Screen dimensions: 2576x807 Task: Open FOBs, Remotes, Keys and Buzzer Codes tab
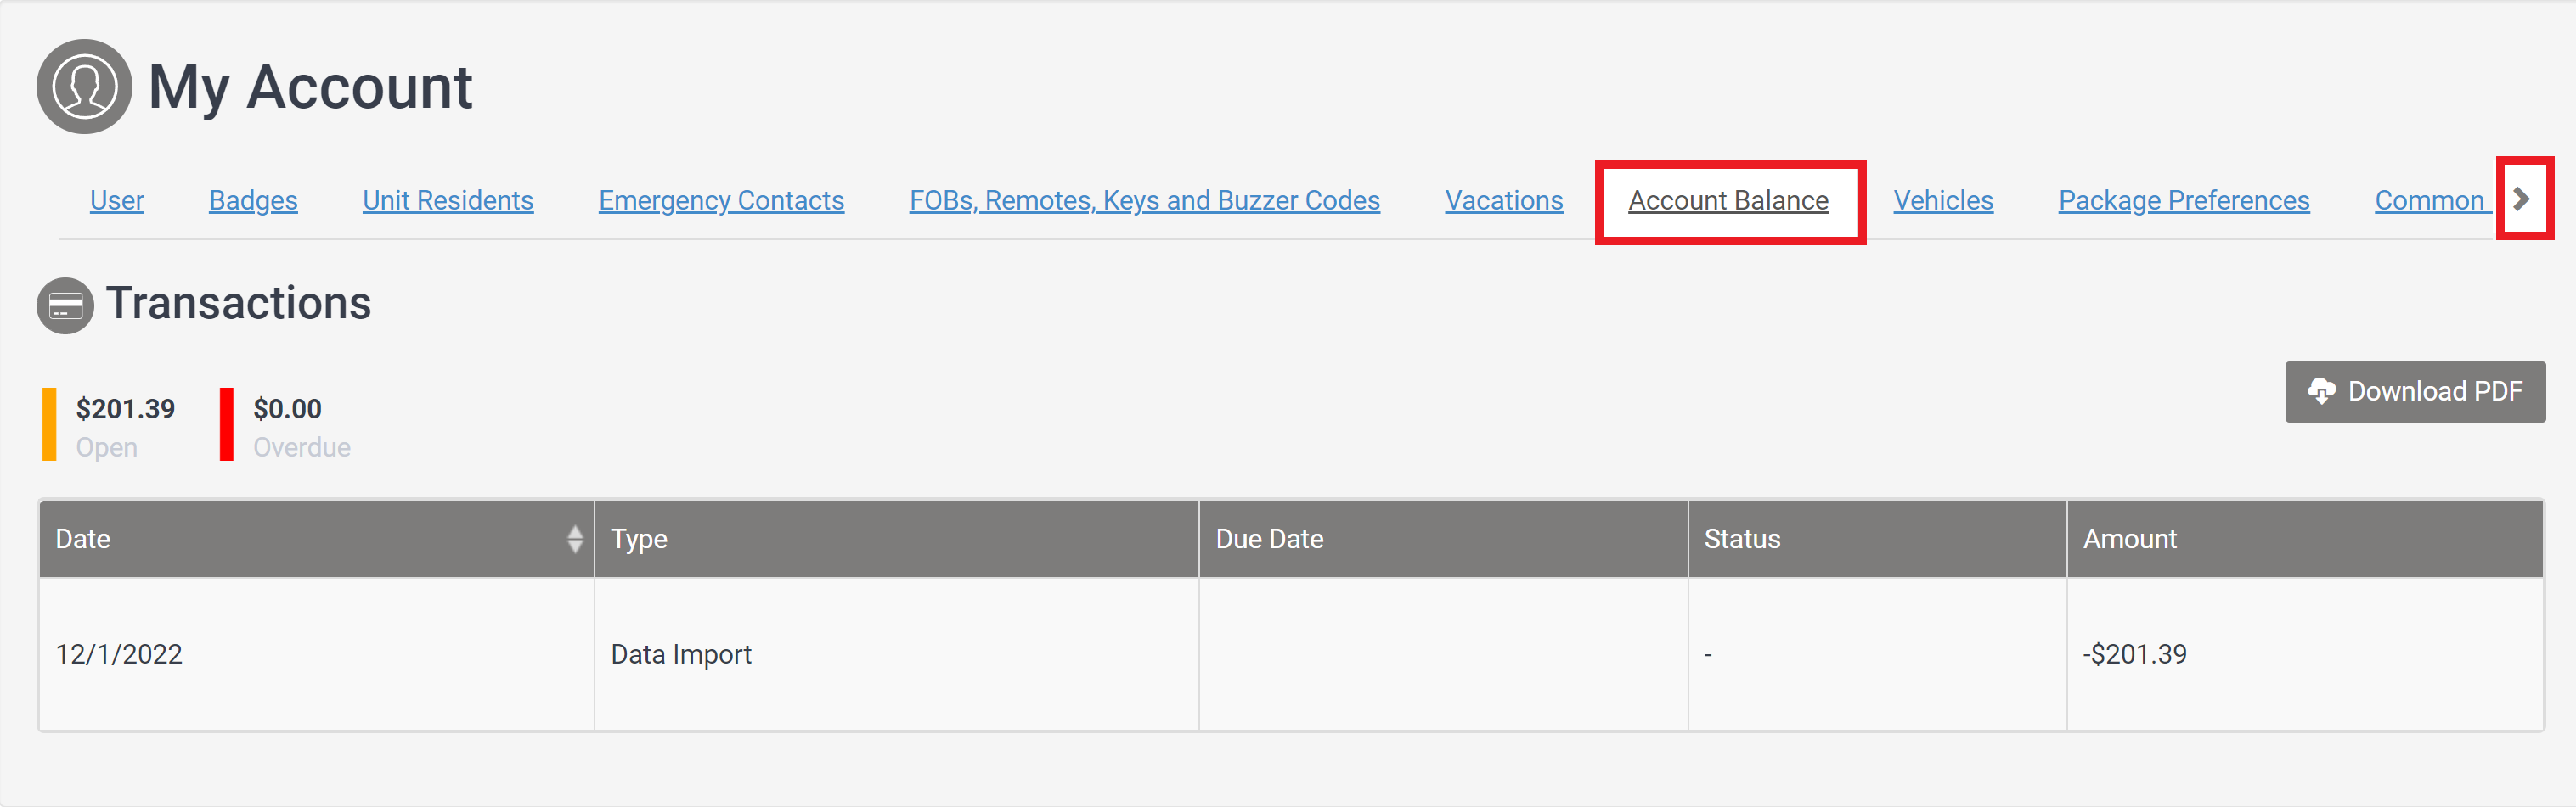click(1144, 201)
